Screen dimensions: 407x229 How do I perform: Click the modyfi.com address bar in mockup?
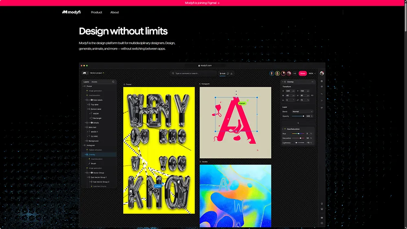(x=205, y=65)
